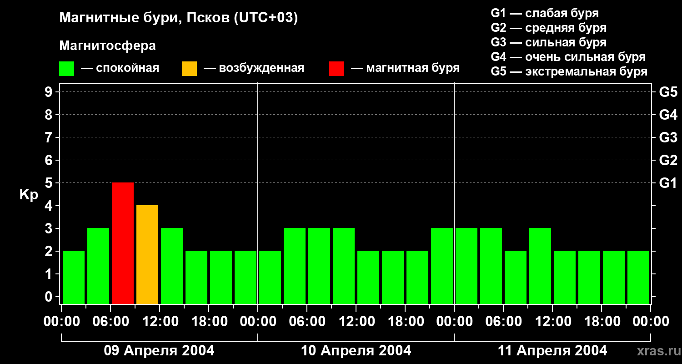
Task: Click the orange 'возбужденная' legend swatch
Action: pos(189,69)
